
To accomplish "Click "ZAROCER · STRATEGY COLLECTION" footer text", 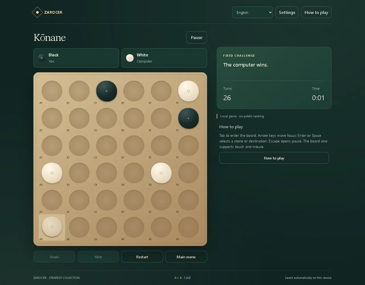I will point(56,278).
